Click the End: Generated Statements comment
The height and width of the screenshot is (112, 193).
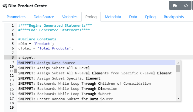(x=54, y=30)
